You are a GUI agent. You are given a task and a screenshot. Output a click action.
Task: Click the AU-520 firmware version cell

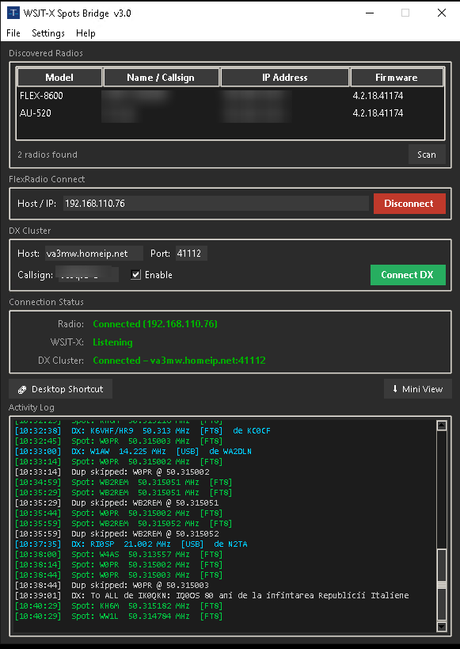(x=378, y=113)
